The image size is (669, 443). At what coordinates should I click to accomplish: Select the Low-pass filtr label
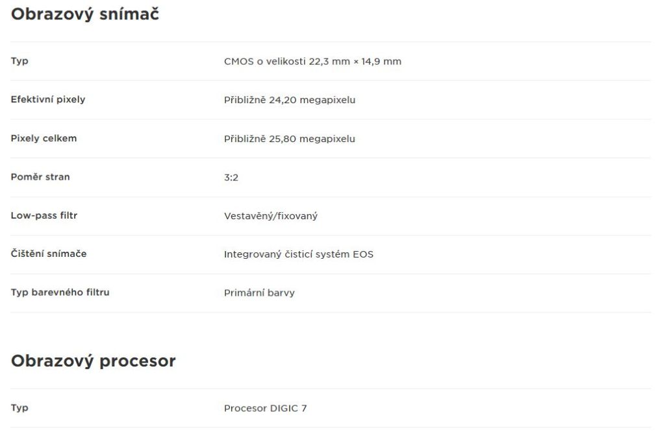pos(44,215)
